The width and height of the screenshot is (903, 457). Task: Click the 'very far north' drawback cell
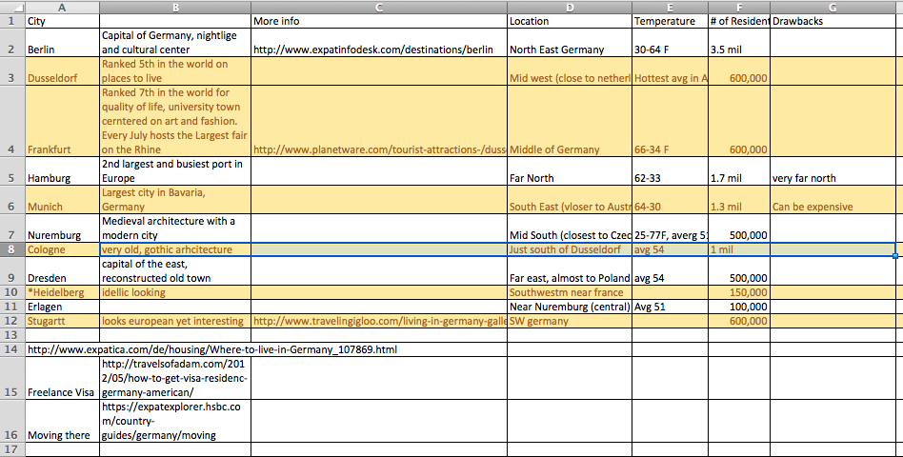tap(833, 171)
